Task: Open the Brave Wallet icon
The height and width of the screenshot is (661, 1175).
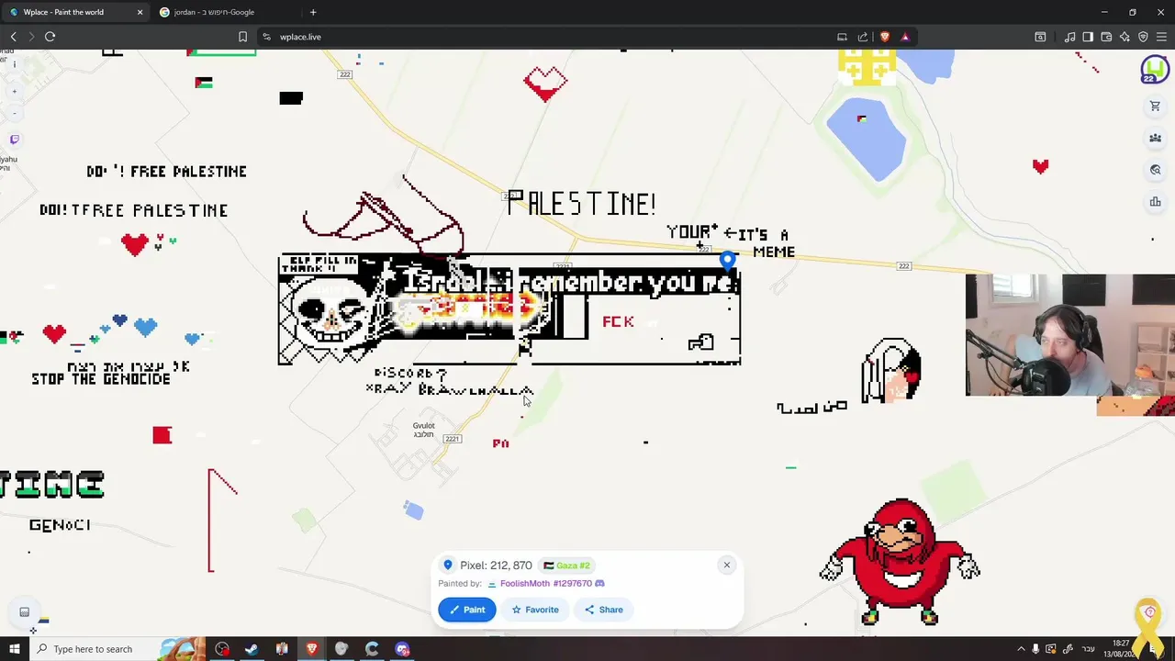Action: coord(1106,37)
